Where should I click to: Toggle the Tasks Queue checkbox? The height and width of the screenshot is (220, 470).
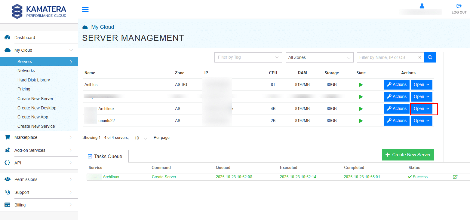coord(90,156)
